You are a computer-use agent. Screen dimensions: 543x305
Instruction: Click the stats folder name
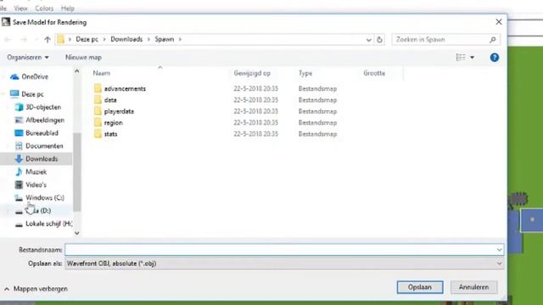click(111, 134)
